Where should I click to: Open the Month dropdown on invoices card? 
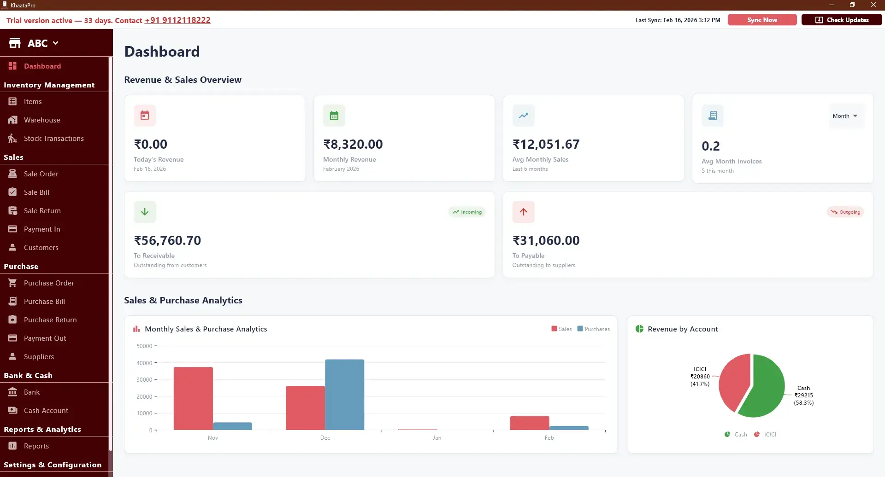coord(845,116)
